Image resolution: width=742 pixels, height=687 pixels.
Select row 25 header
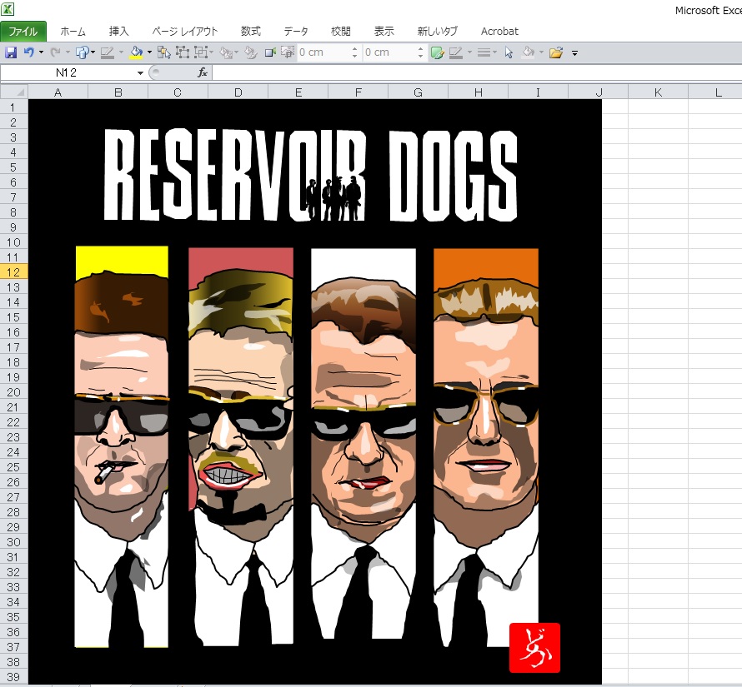(x=13, y=467)
